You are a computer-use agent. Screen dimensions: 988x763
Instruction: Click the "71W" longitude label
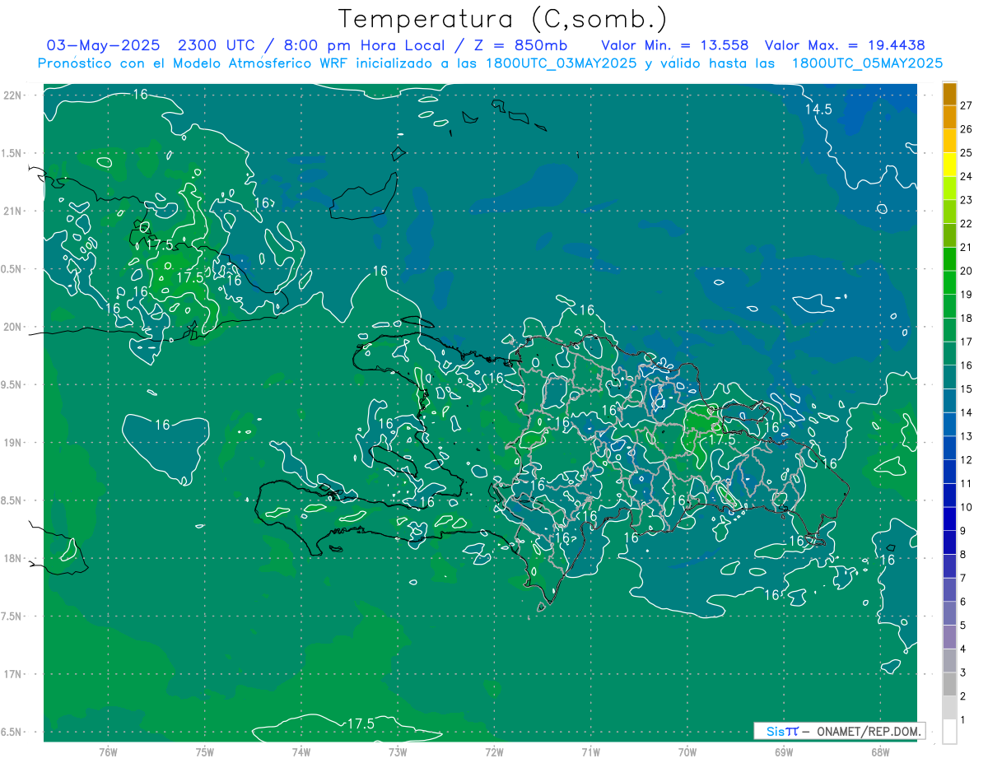pos(590,752)
